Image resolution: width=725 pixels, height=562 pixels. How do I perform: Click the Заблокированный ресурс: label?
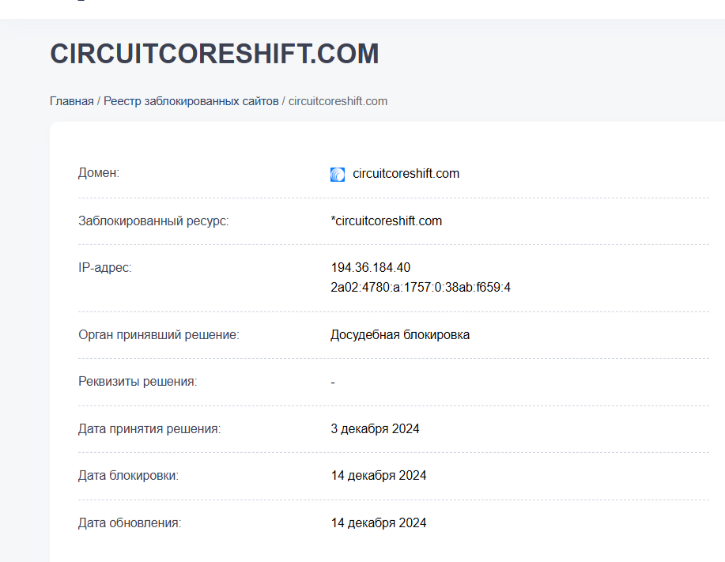point(153,221)
